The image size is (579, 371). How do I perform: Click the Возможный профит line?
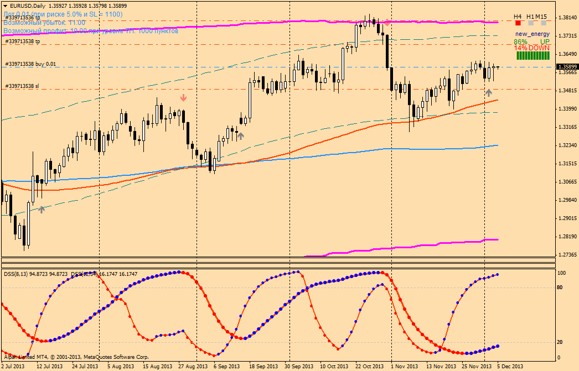91,31
